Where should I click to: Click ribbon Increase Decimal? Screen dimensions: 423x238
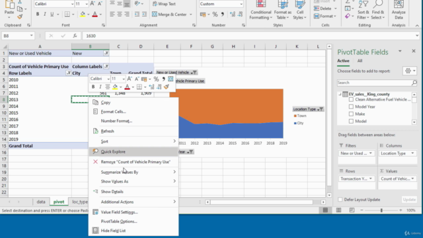[x=232, y=15]
